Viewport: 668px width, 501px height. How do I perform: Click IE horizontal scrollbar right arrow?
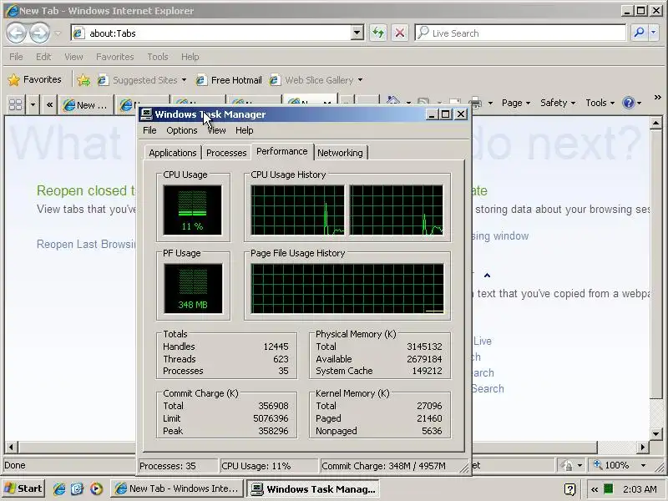coord(643,447)
